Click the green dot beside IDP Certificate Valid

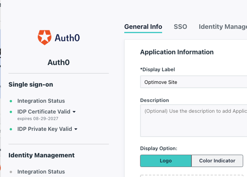pyautogui.click(x=11, y=112)
